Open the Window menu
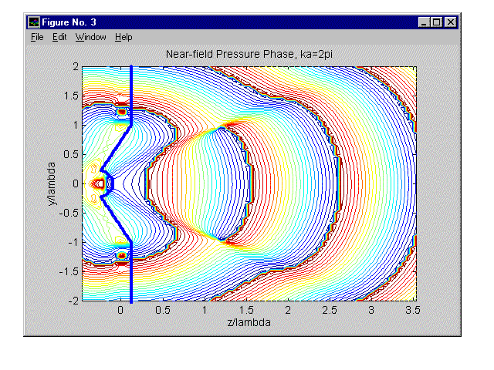 coord(91,37)
